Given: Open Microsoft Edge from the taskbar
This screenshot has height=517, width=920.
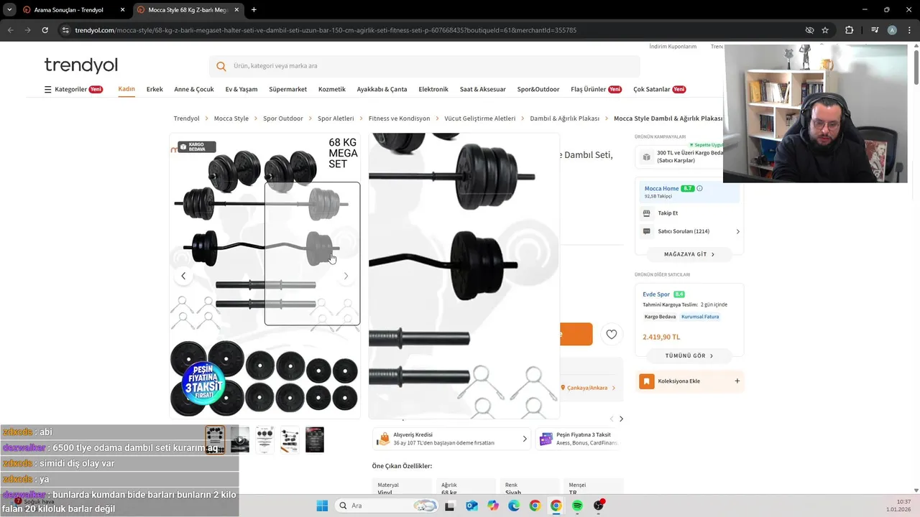Looking at the screenshot, I should (514, 506).
